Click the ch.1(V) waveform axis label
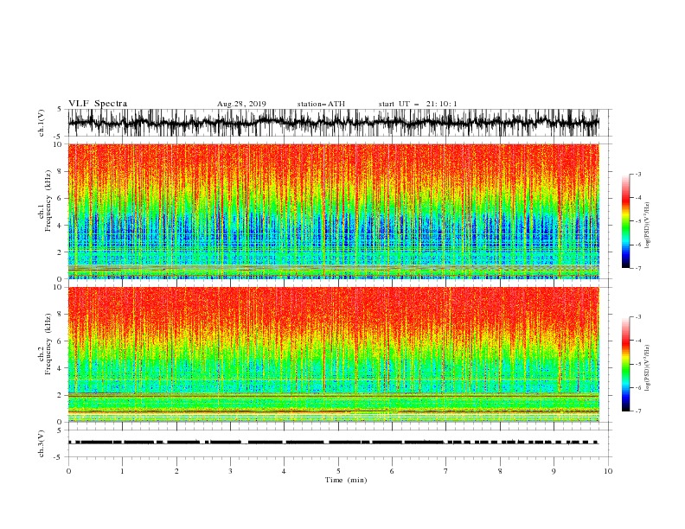685x529 pixels. pos(42,123)
